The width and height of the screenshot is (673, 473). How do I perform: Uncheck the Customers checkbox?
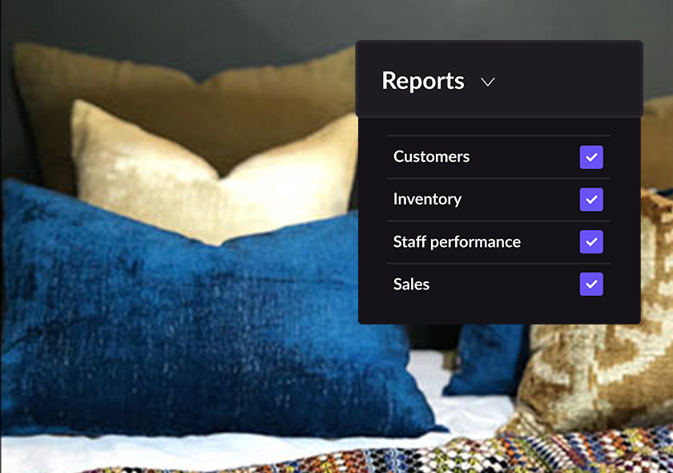pyautogui.click(x=591, y=157)
